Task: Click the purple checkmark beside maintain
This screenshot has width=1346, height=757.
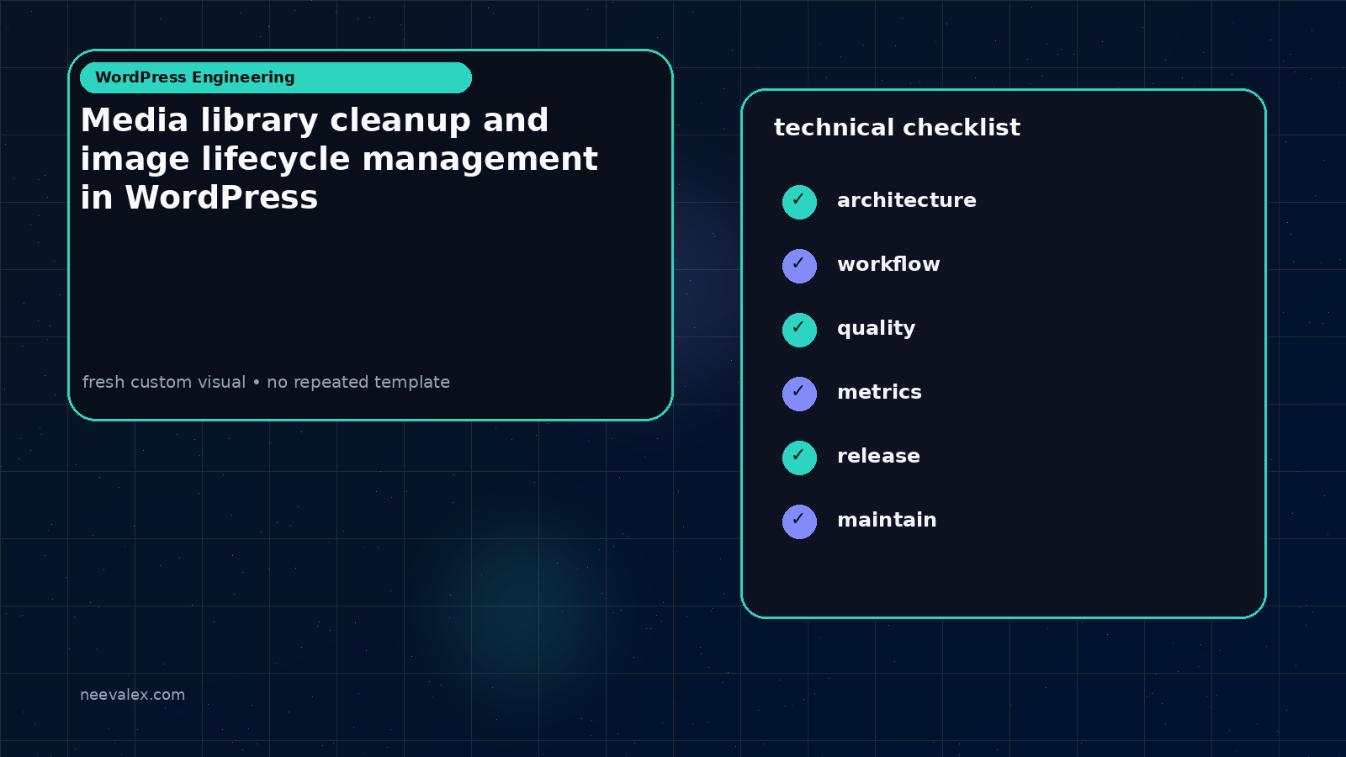Action: click(x=799, y=521)
